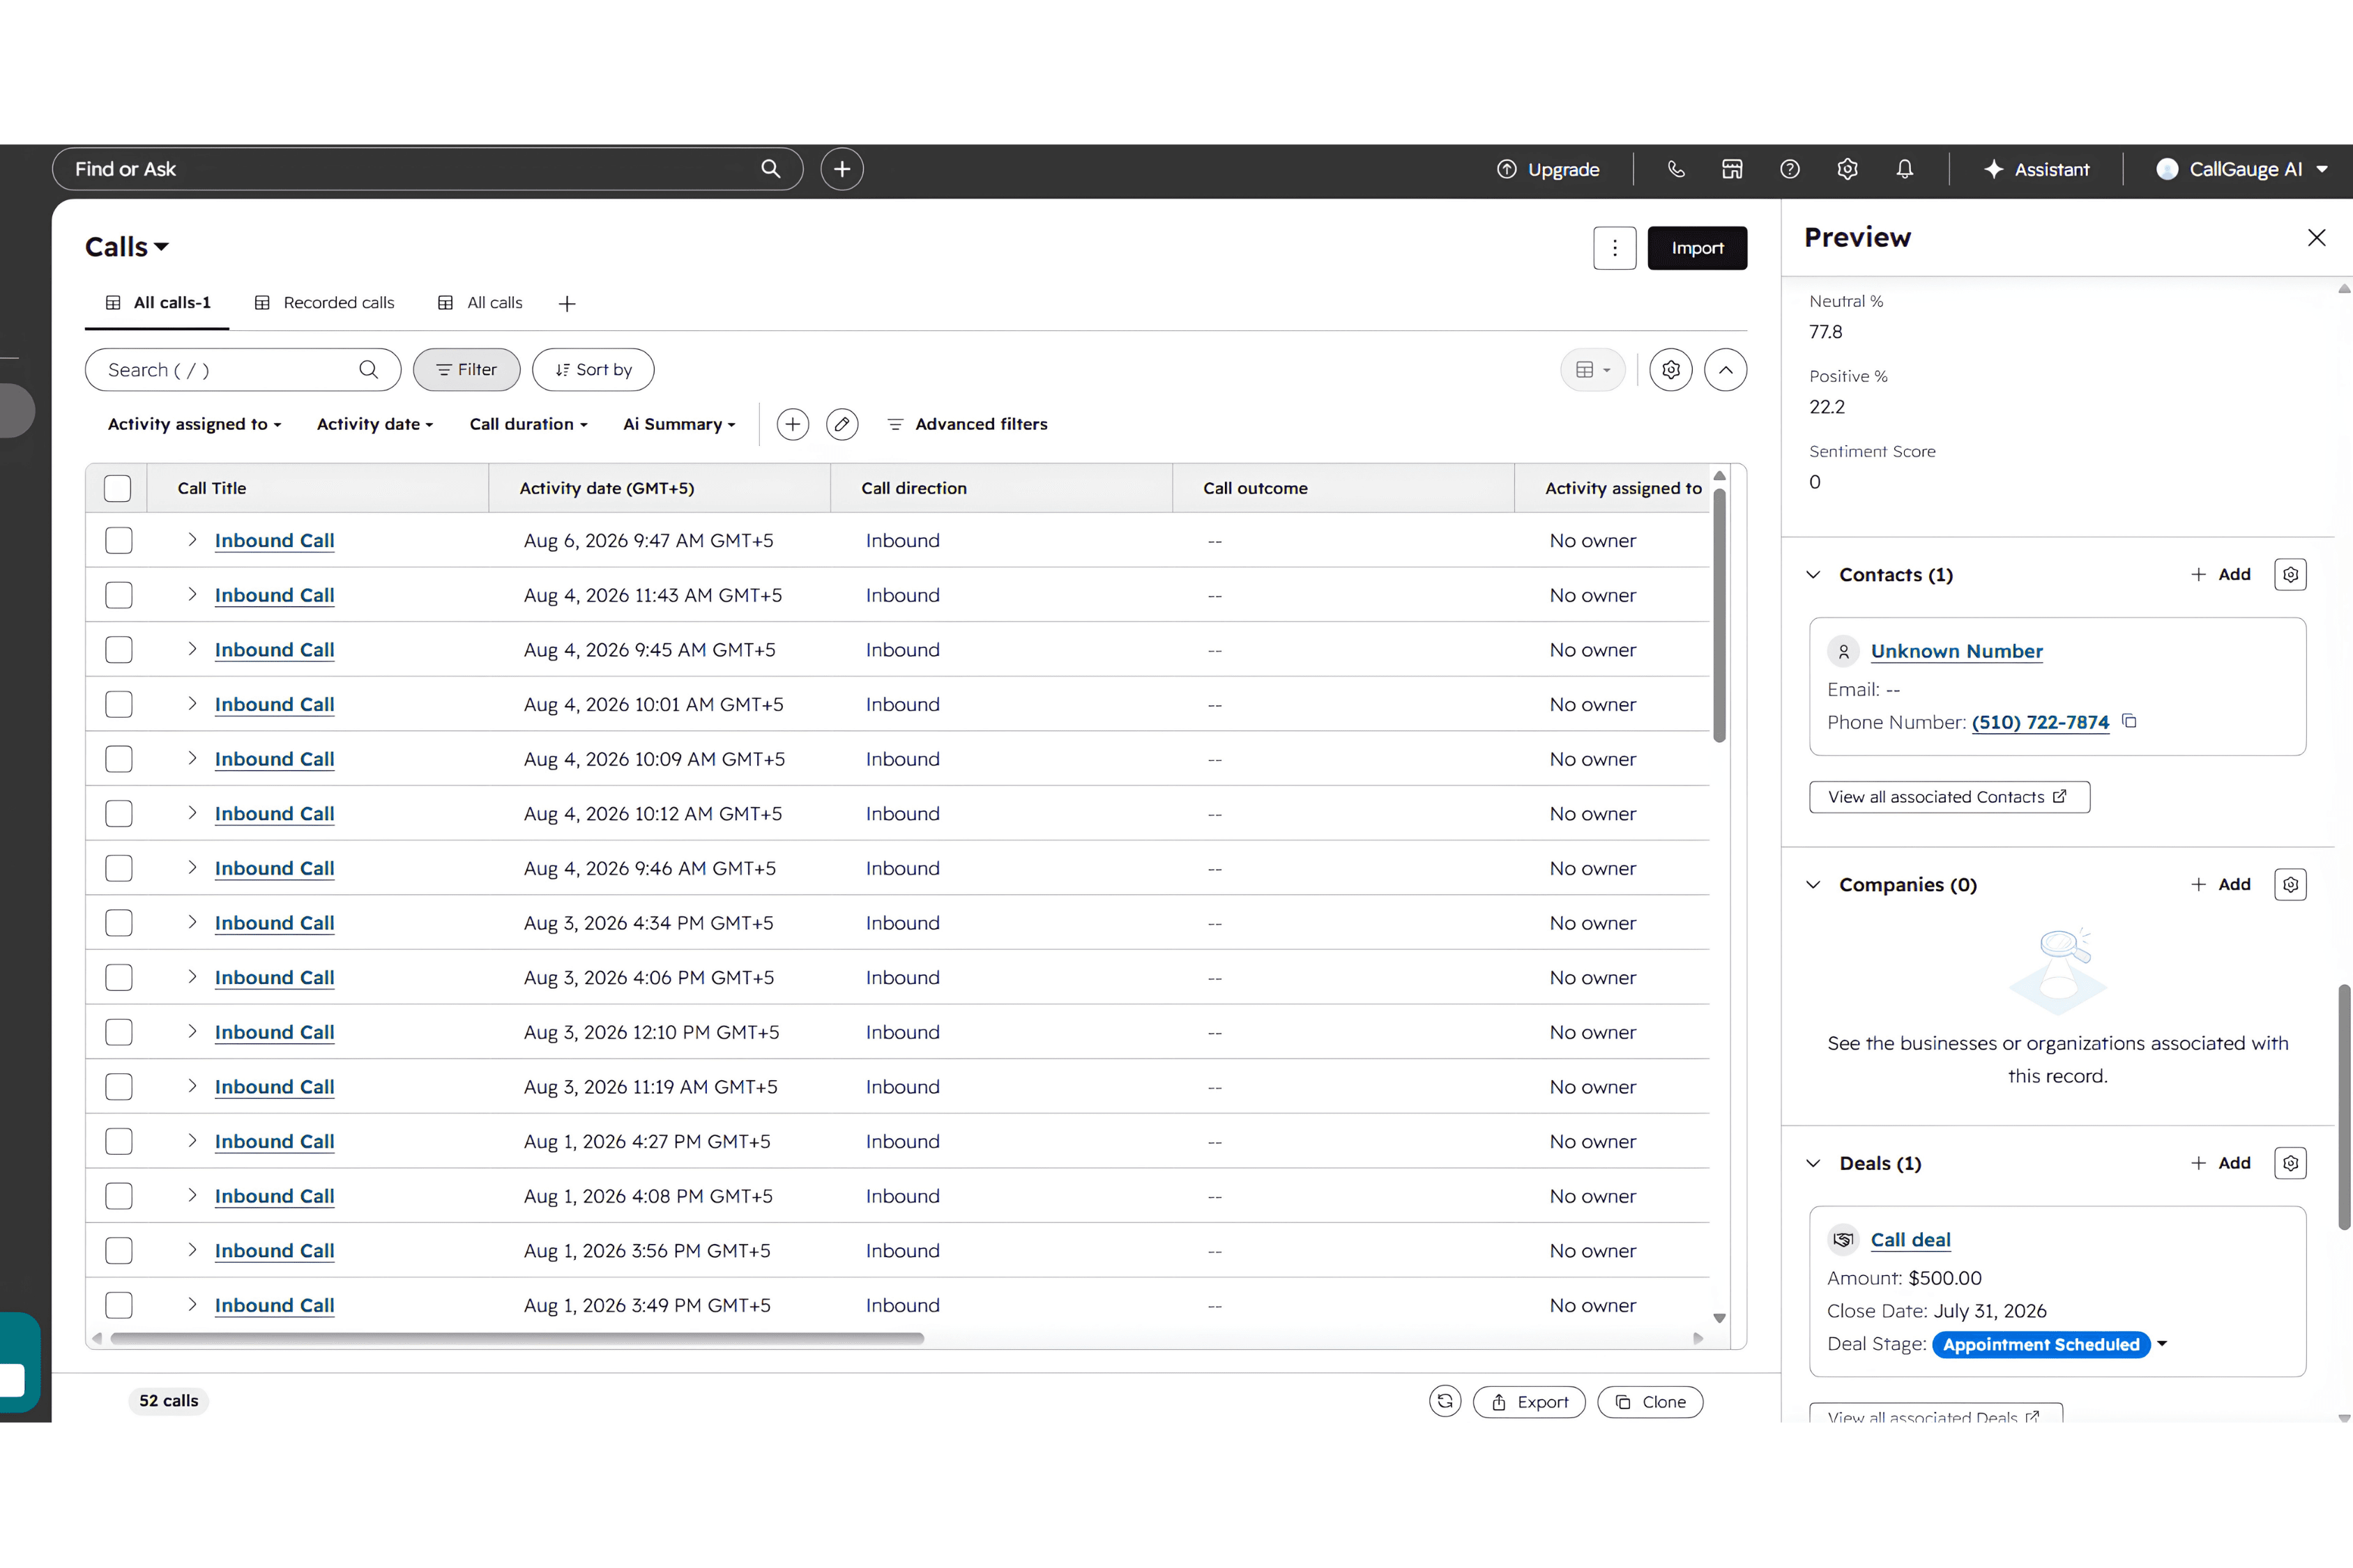This screenshot has height=1568, width=2353.
Task: Select all calls with header checkbox
Action: tap(117, 488)
